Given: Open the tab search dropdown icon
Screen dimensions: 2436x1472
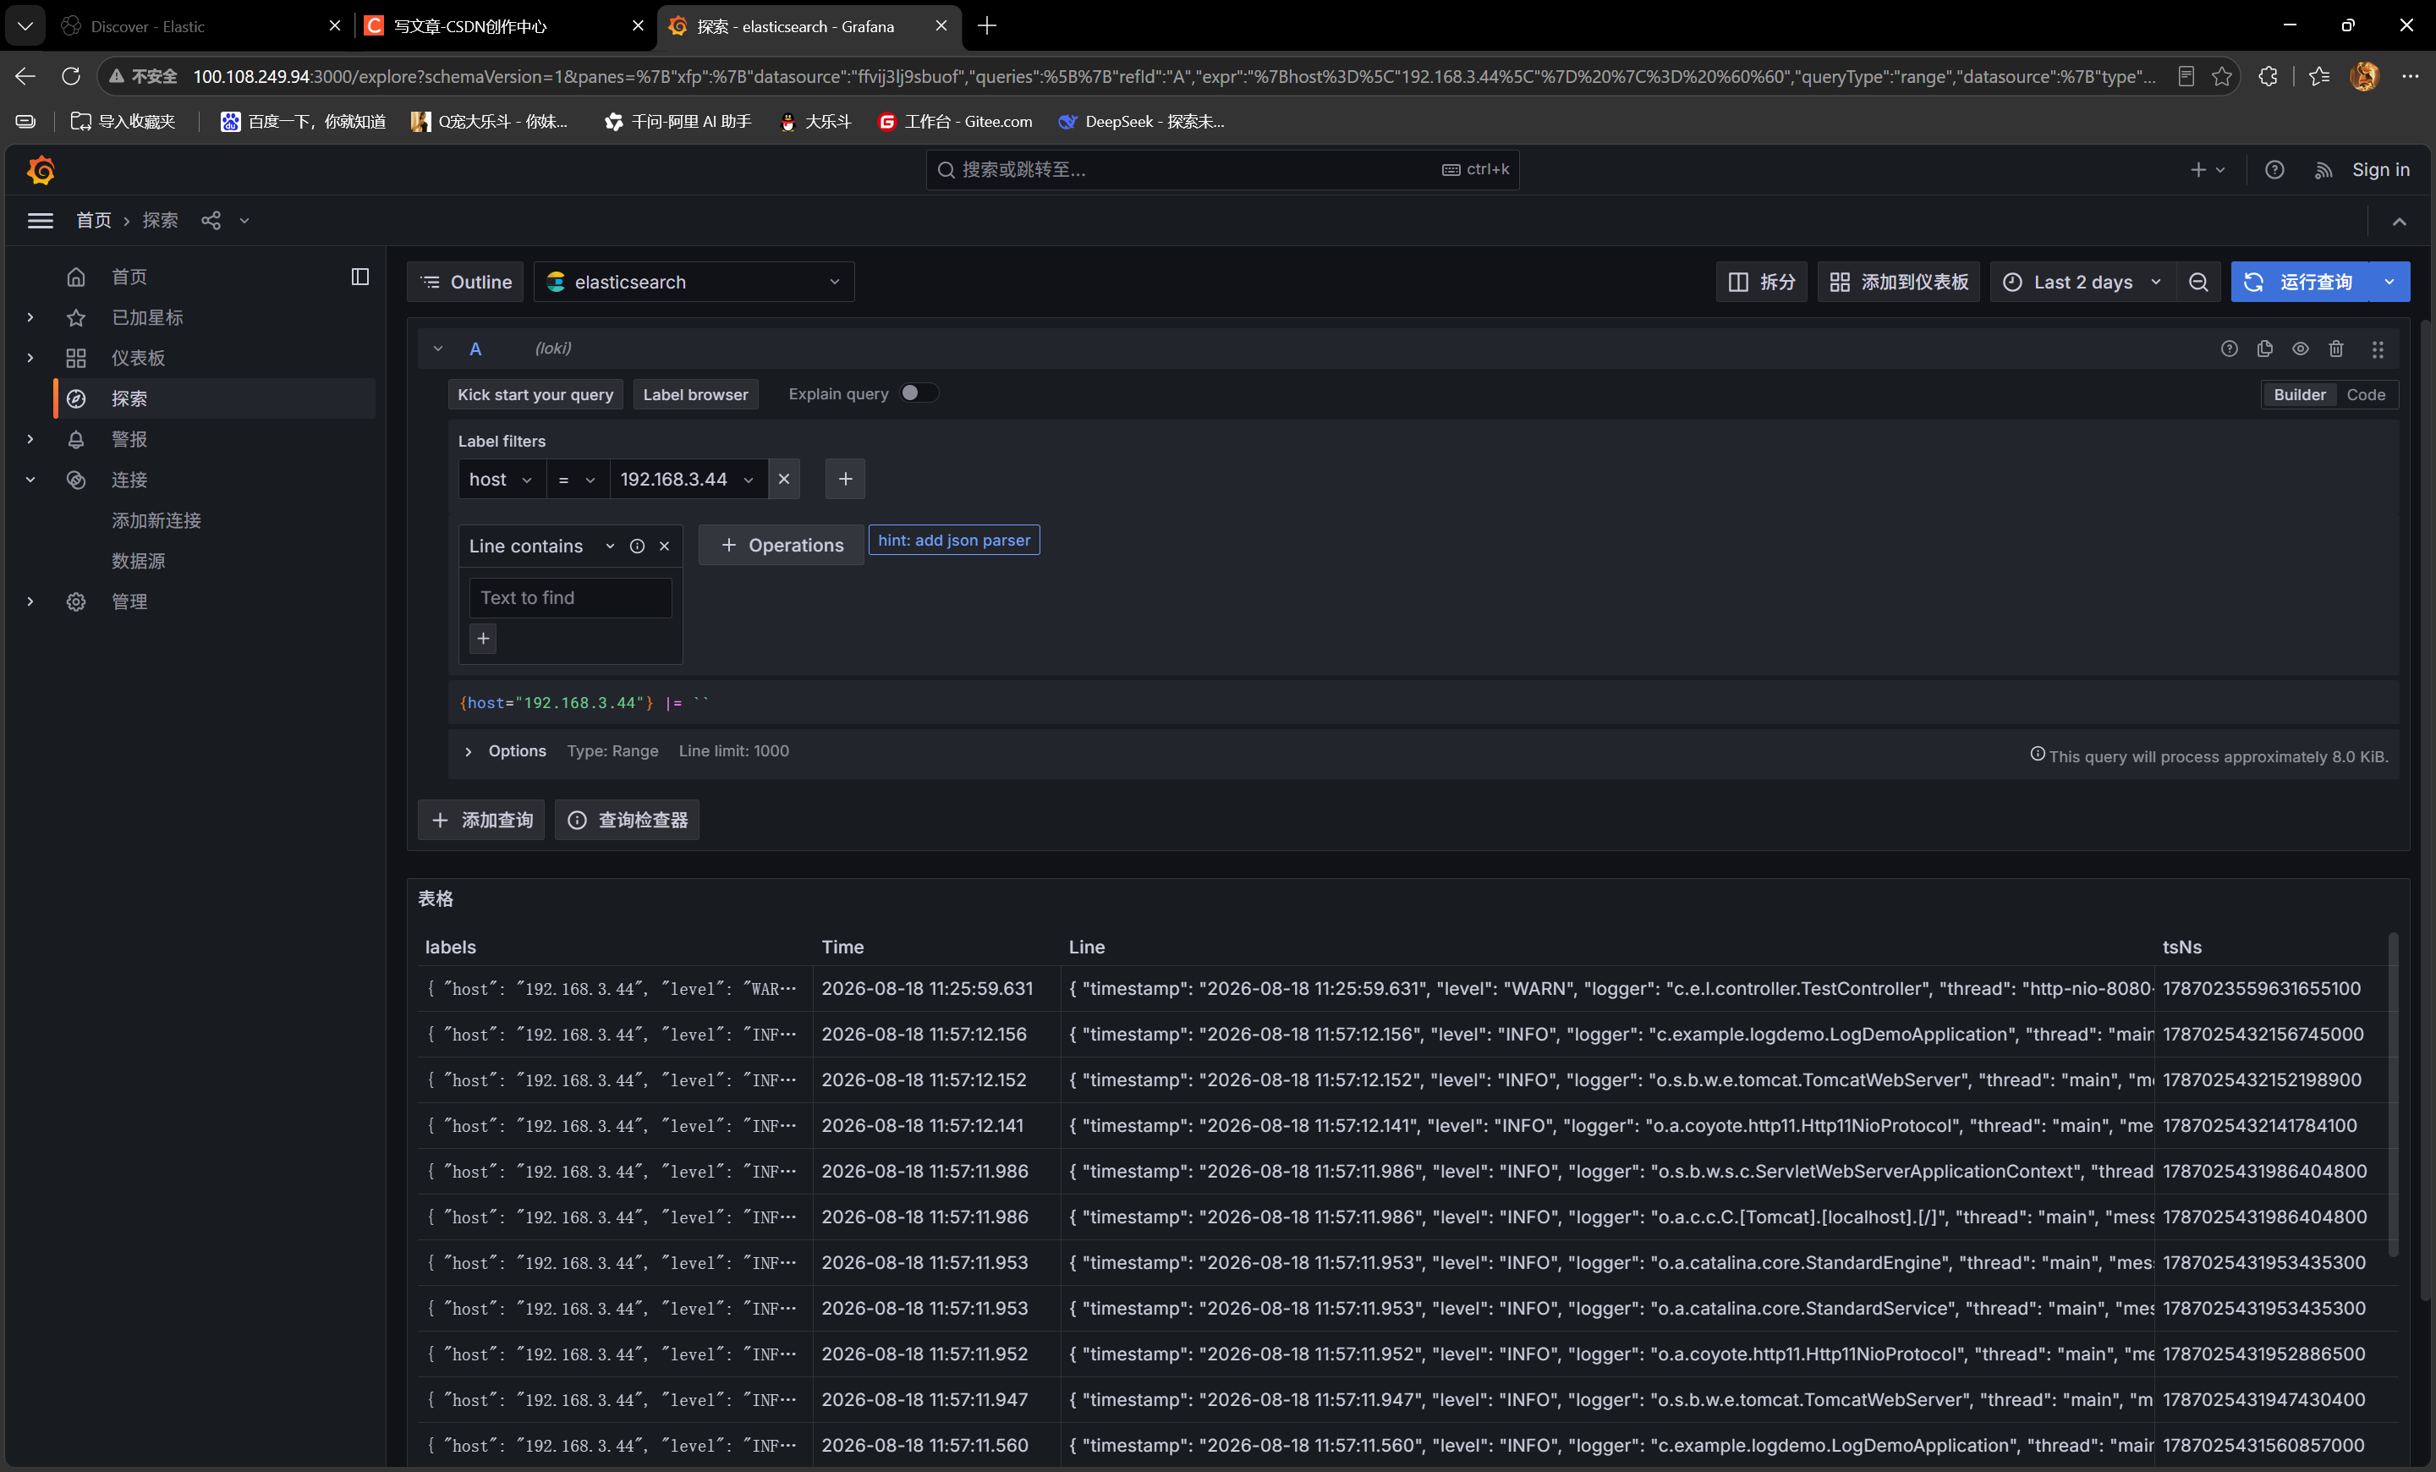Looking at the screenshot, I should [x=25, y=25].
